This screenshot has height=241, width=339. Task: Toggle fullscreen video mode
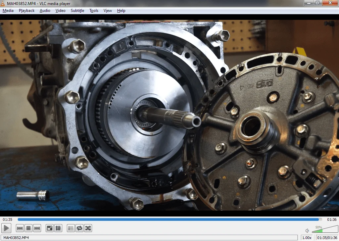pyautogui.click(x=49, y=228)
